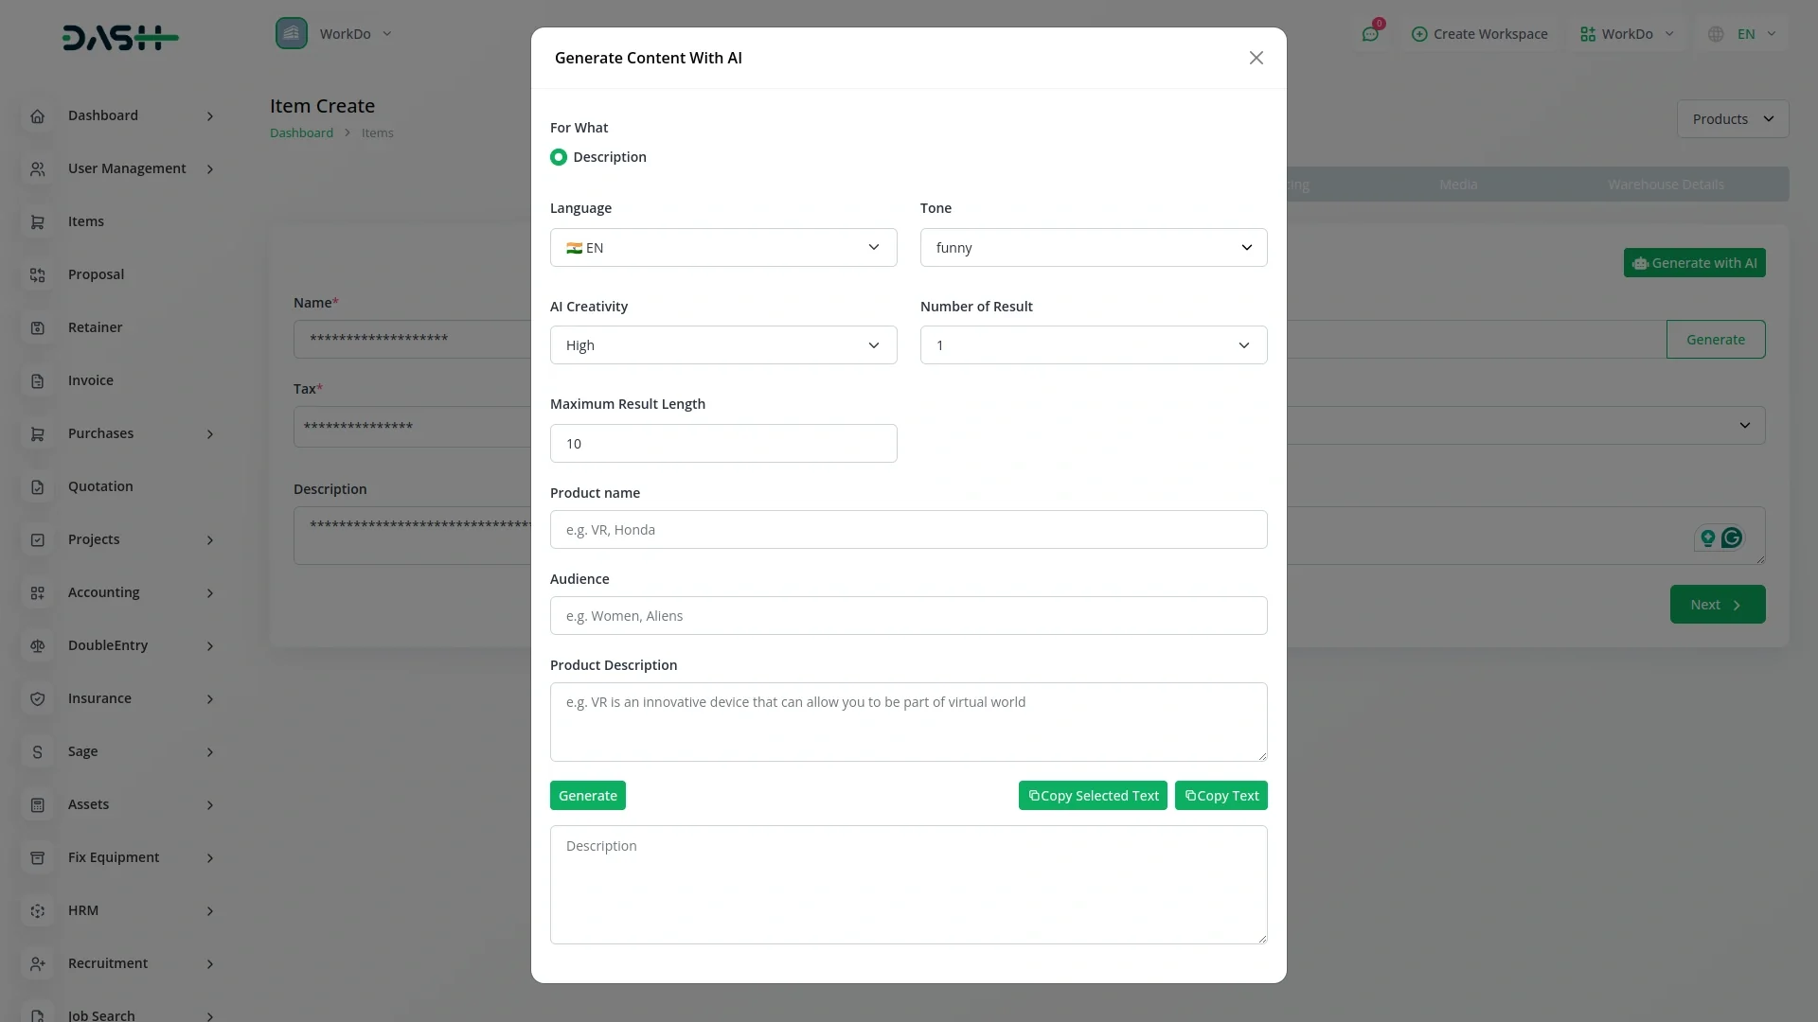Click the DoubleEntry balance scale icon
This screenshot has width=1818, height=1022.
[x=38, y=645]
